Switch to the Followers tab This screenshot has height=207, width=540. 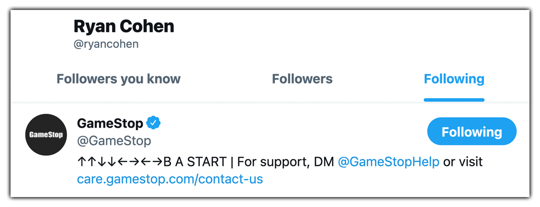302,79
